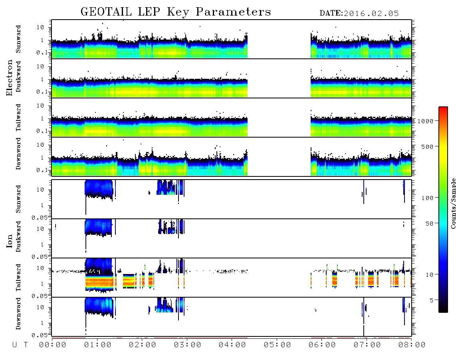The image size is (456, 352).
Task: Click the Ion Sunward blue block near 01:00
Action: pos(99,188)
